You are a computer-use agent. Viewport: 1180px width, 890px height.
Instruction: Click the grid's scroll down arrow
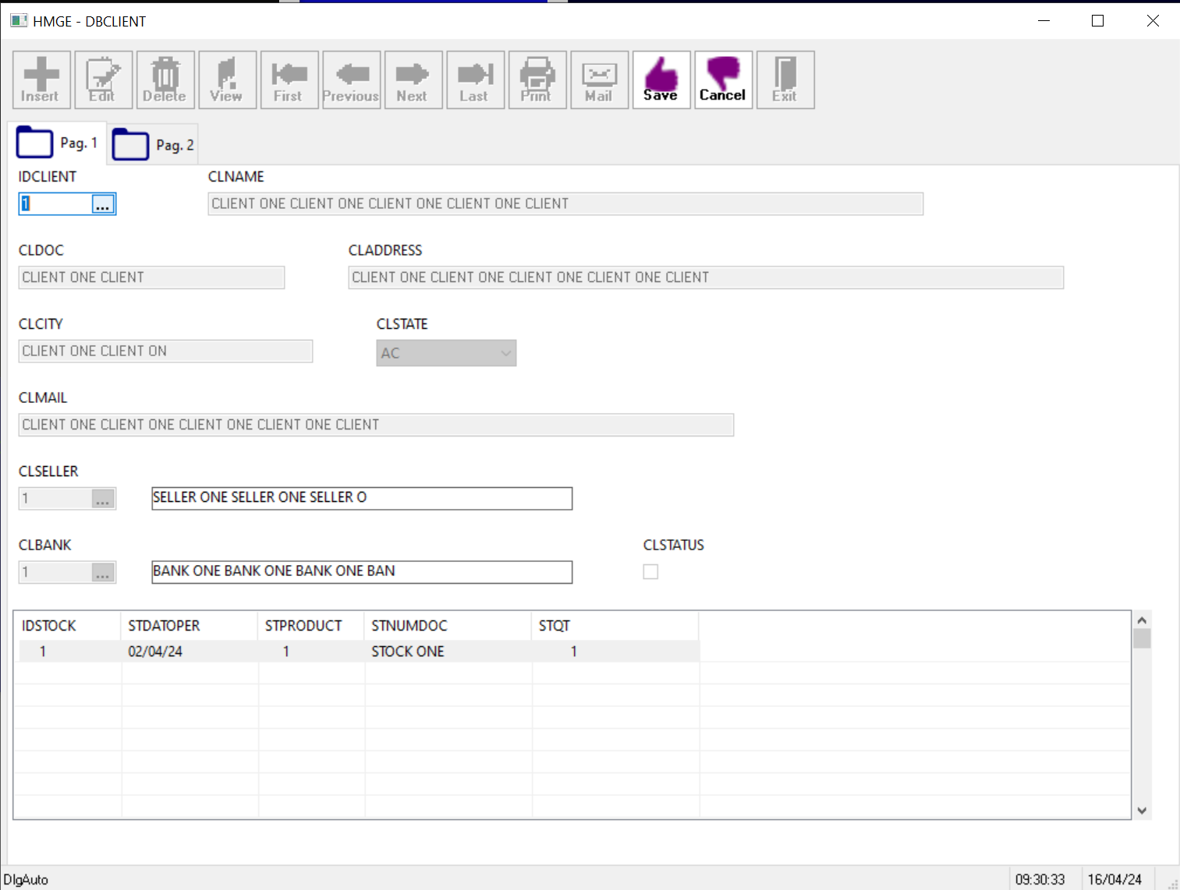coord(1142,811)
